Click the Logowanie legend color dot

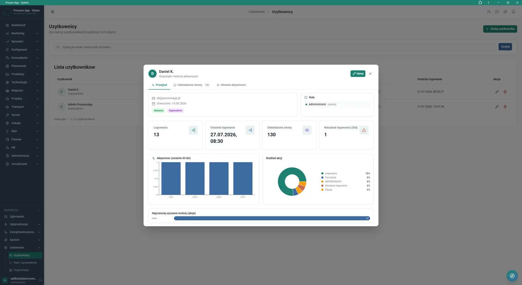point(322,173)
